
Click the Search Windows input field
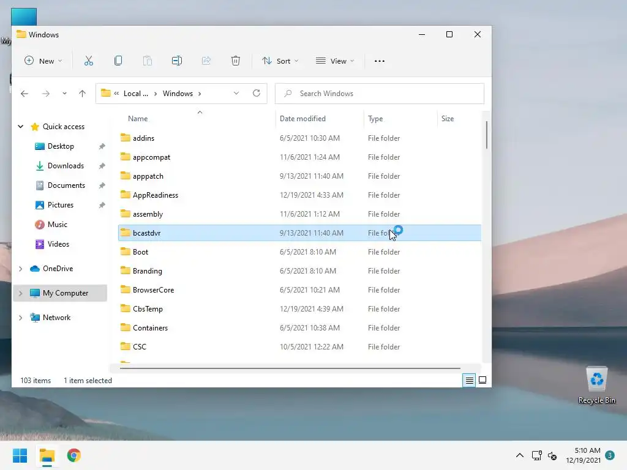[x=380, y=94]
